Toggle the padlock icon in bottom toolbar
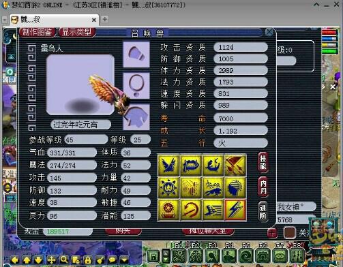This screenshot has width=343, height=267. click(x=88, y=260)
